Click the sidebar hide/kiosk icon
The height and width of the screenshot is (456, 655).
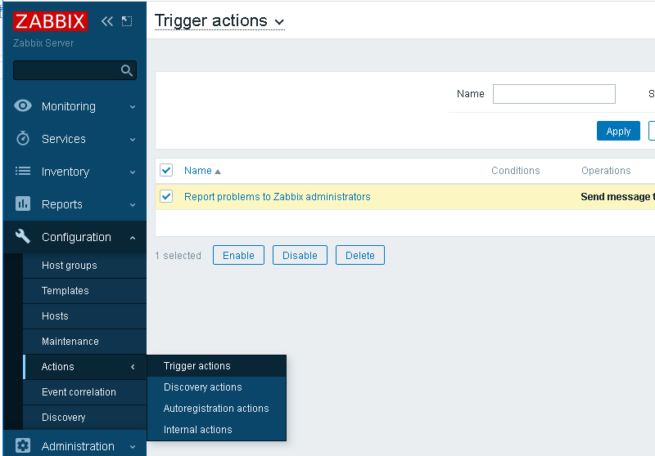tap(127, 21)
